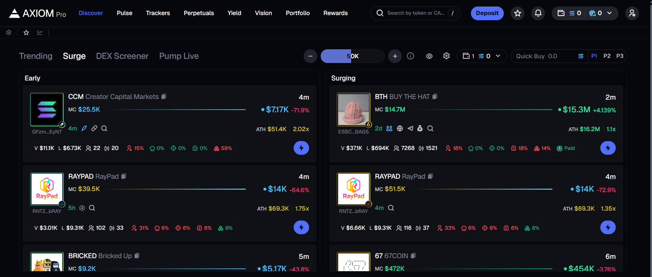Screen dimensions: 652x277
Task: Open Telegram link for BTH token
Action: click(x=410, y=128)
